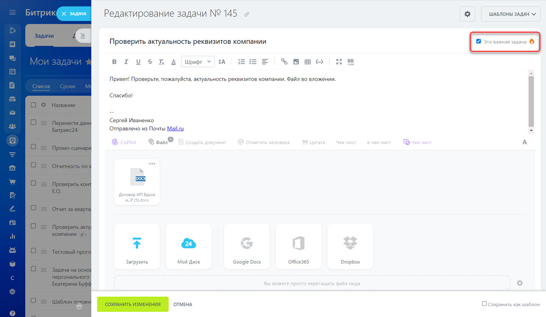
Task: Open the chat icon in sidebar
Action: pyautogui.click(x=12, y=58)
